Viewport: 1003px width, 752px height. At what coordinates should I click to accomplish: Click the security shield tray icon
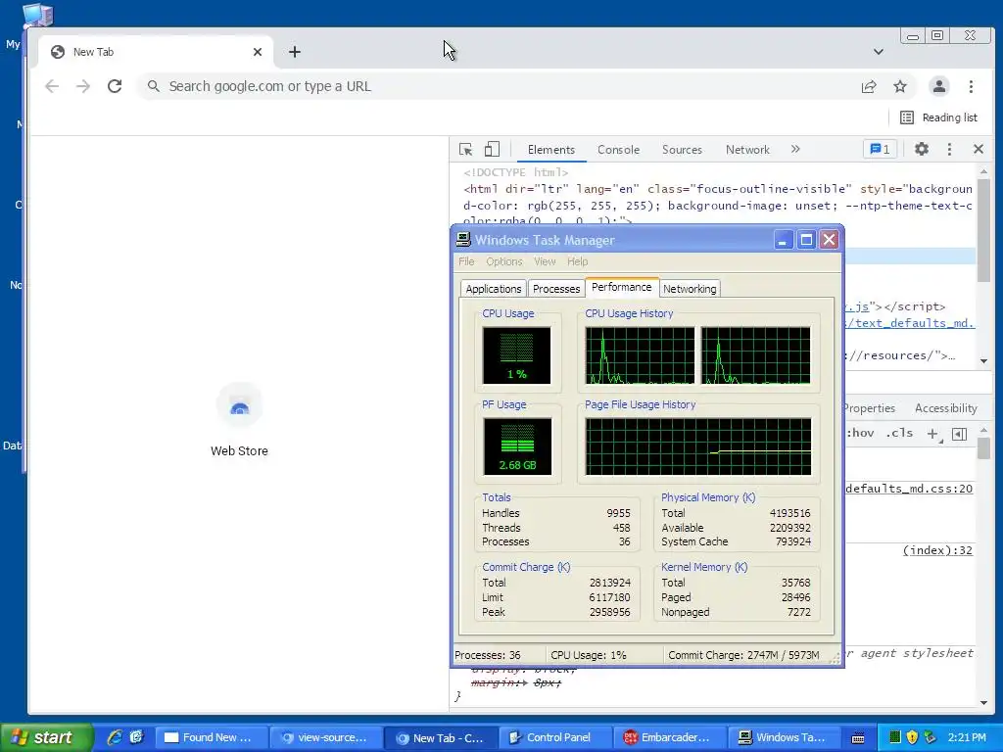(x=912, y=737)
